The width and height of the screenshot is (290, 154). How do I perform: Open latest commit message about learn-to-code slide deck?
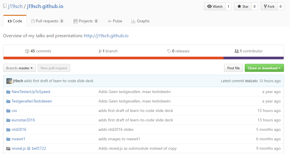59,81
